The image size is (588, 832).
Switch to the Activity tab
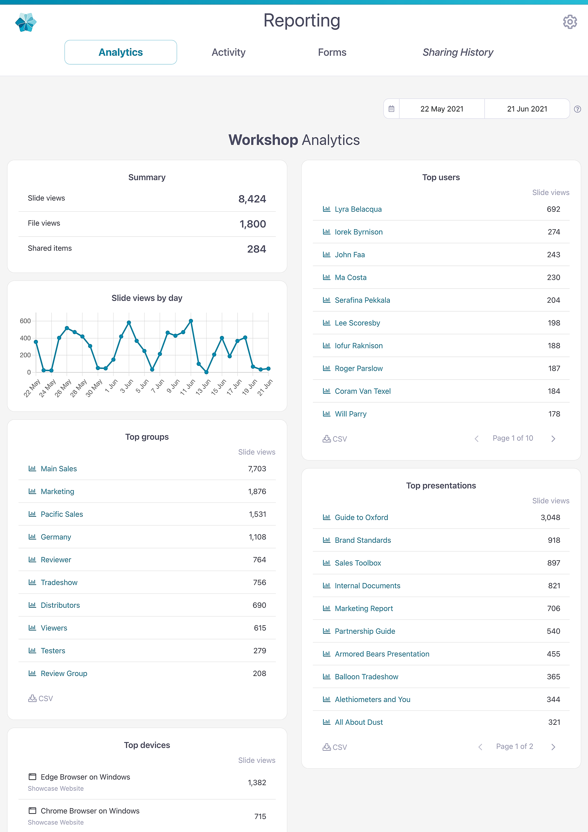tap(228, 52)
